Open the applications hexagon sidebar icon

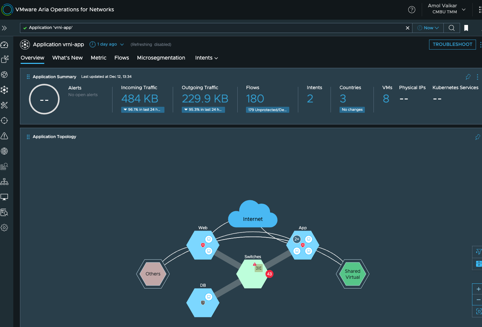[4, 90]
